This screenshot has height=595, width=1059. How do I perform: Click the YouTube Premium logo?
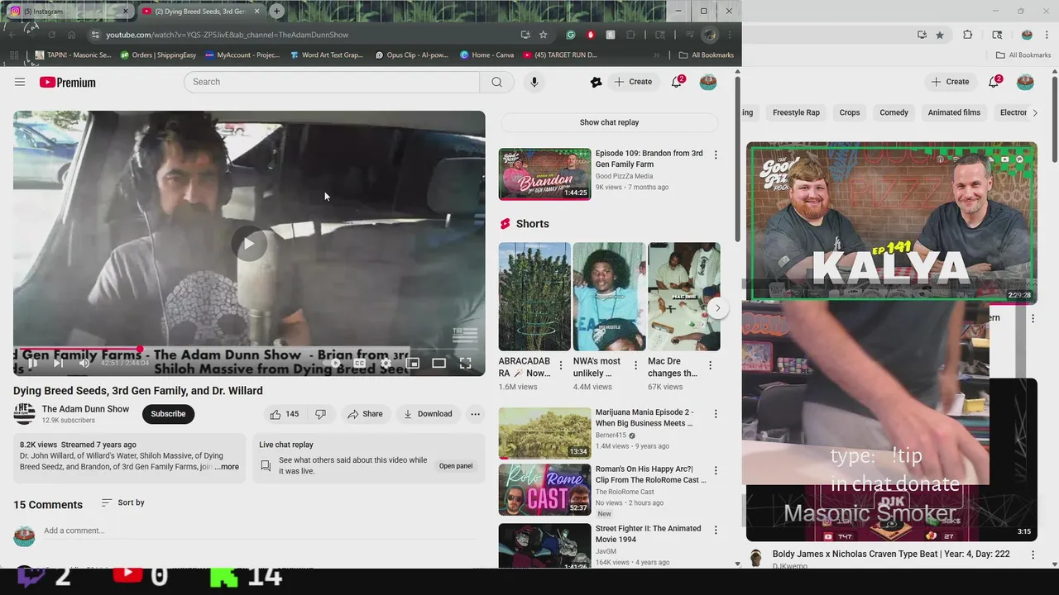67,82
